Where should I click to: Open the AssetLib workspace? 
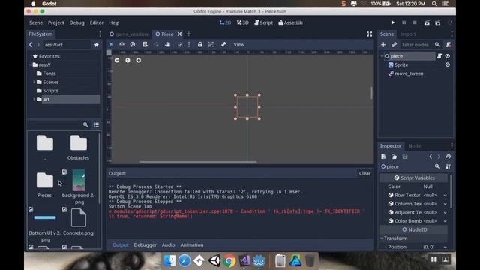290,22
